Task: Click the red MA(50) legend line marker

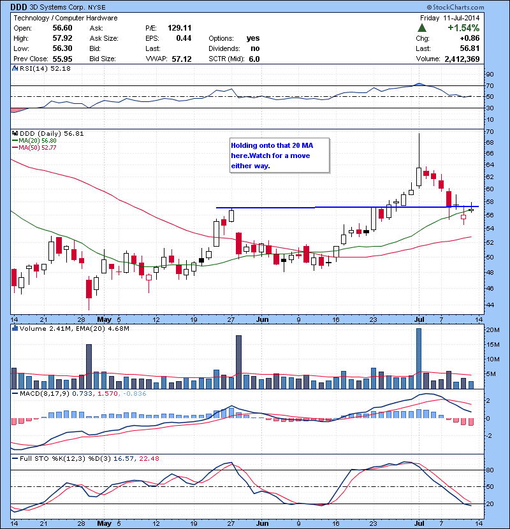Action: 15,147
